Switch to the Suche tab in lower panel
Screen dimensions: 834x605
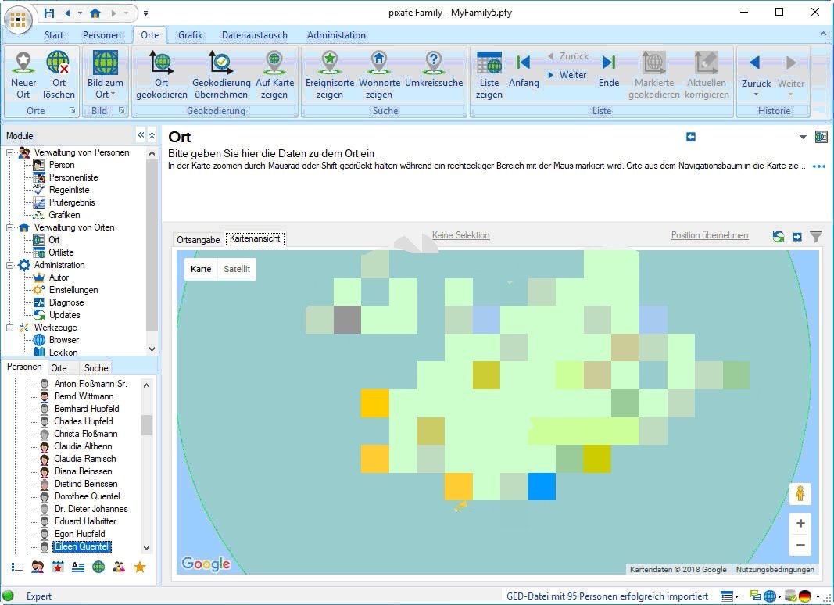(95, 368)
